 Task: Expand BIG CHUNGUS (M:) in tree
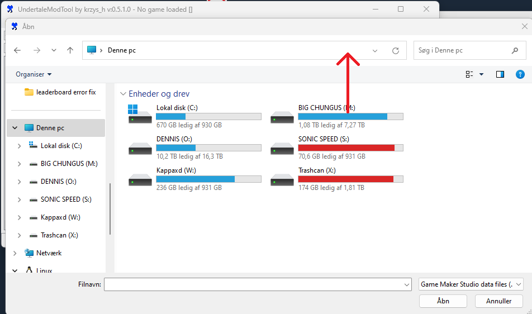tap(20, 164)
